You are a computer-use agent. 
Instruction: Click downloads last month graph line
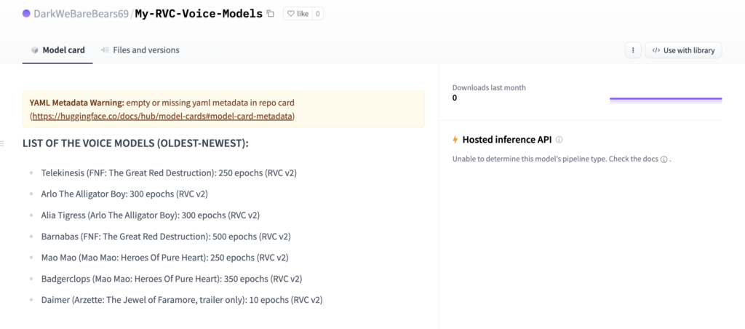(666, 99)
